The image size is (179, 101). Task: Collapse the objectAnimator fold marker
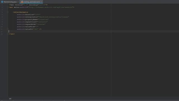(8, 12)
